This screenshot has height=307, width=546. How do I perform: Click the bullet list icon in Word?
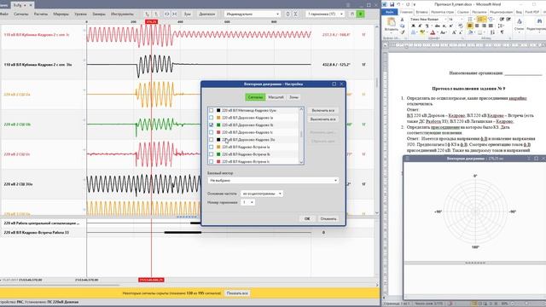(x=470, y=19)
